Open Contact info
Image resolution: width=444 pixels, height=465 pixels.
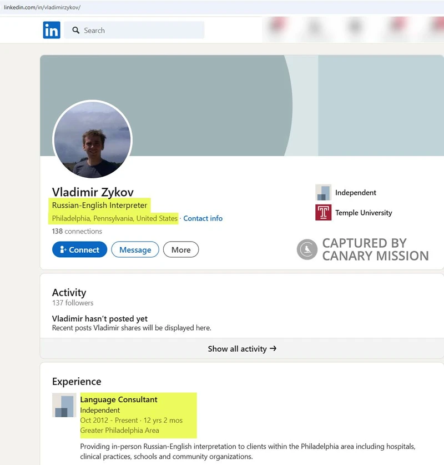(203, 218)
